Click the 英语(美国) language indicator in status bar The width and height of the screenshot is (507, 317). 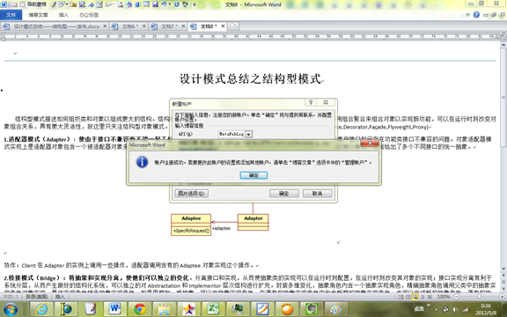point(37,297)
